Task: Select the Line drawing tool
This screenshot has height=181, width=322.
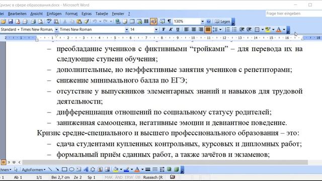Action: [50, 169]
